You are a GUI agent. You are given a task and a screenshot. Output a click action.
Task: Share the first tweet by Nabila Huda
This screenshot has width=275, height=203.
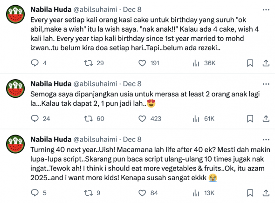pos(266,63)
